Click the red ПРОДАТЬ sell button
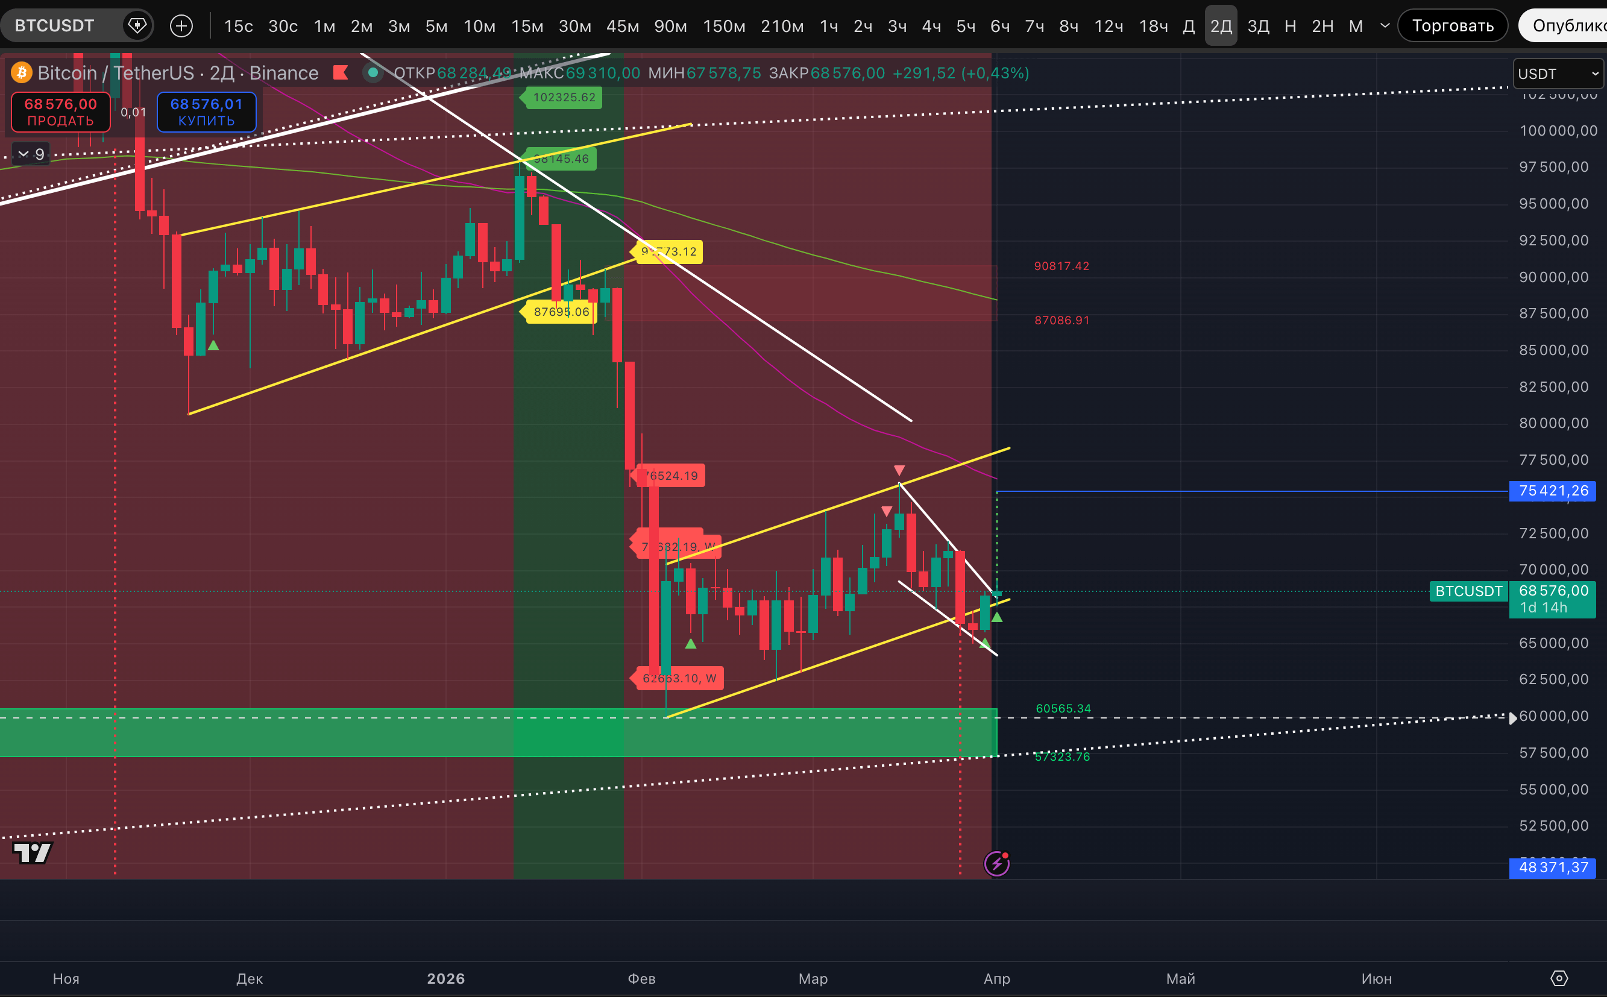Viewport: 1607px width, 997px height. coord(61,112)
